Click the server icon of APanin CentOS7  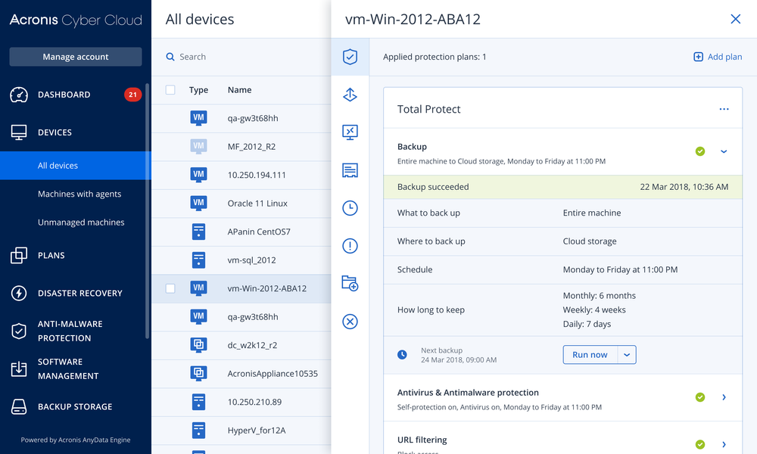coord(198,232)
